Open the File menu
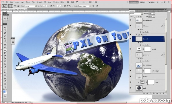Screen dimensions: 172x104 coord(7,2)
